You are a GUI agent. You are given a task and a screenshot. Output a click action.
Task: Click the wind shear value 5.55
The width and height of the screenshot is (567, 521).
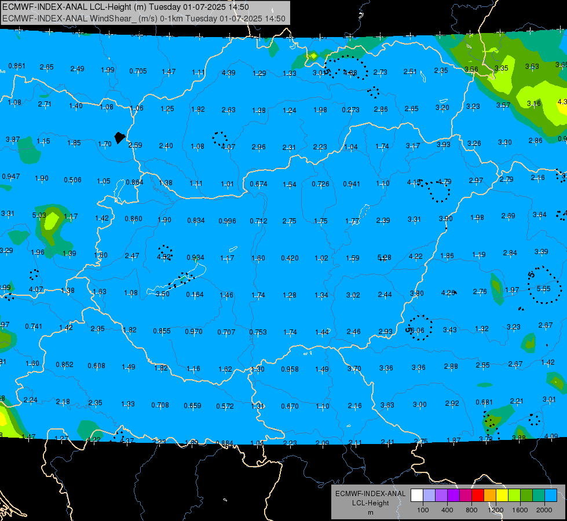[x=543, y=288]
